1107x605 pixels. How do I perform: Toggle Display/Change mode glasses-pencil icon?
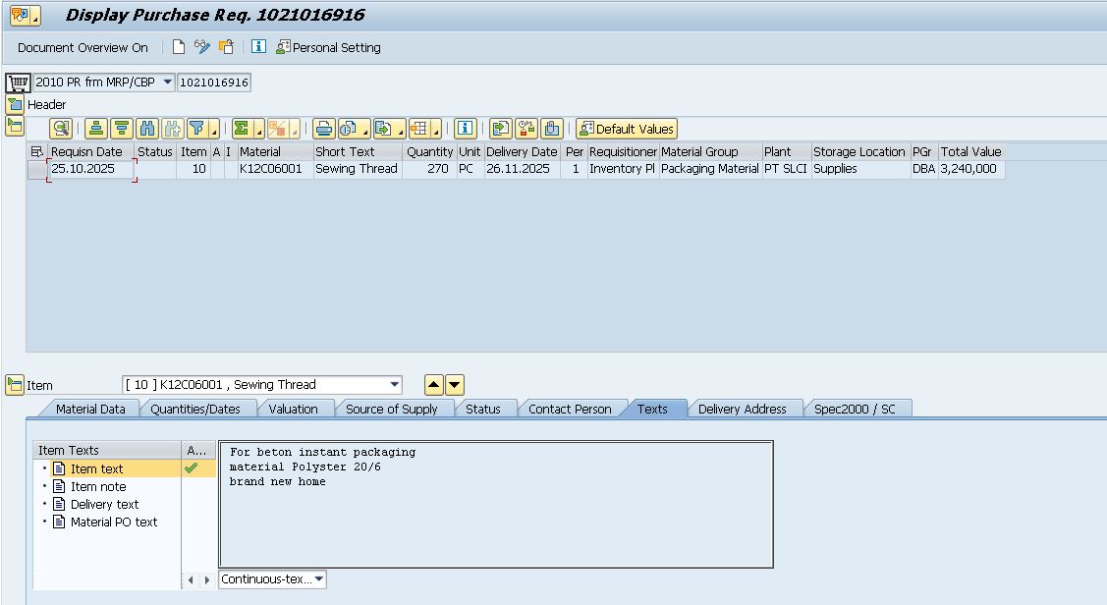[202, 47]
